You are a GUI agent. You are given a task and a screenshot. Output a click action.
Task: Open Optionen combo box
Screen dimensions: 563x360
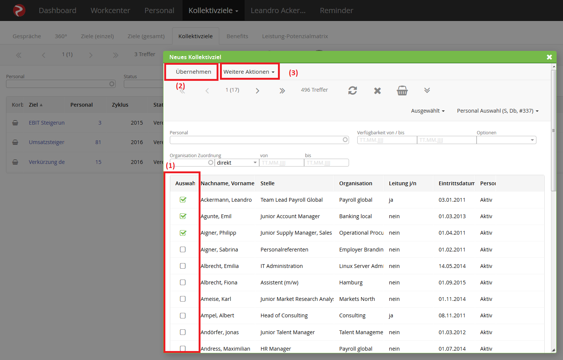click(x=506, y=140)
